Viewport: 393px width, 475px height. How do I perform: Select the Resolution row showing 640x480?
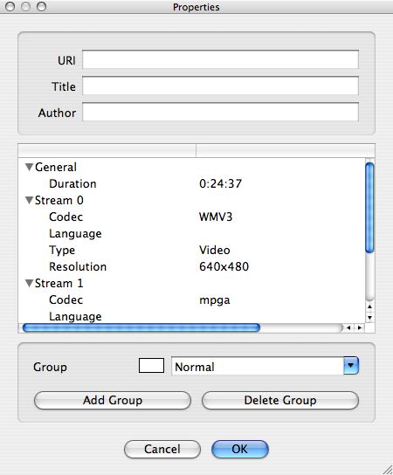(191, 267)
